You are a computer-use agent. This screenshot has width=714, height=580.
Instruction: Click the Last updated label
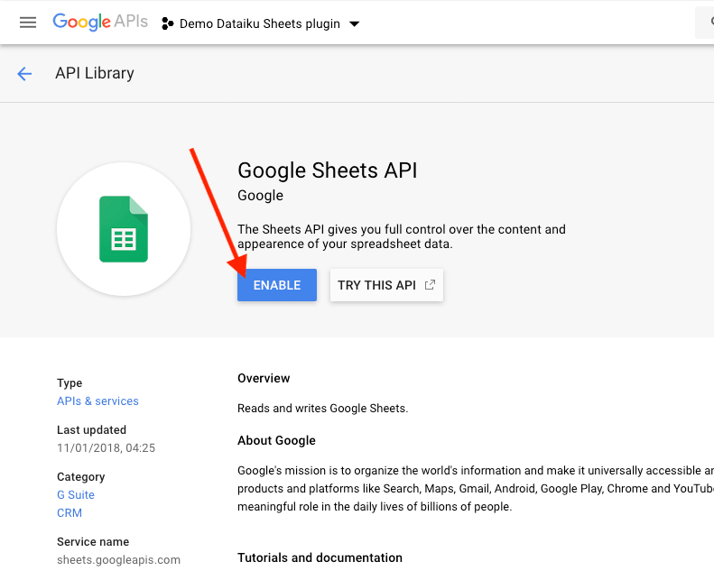[91, 430]
